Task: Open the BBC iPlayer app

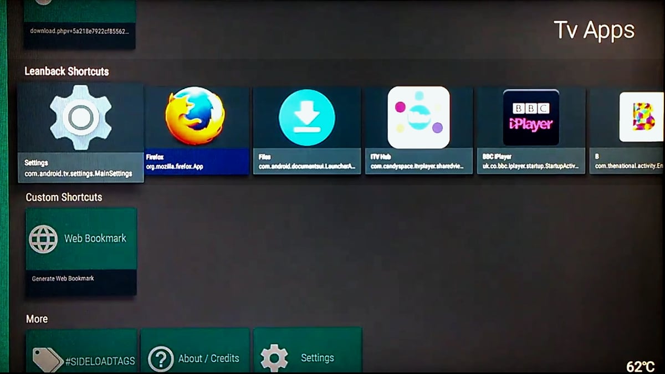Action: [530, 116]
